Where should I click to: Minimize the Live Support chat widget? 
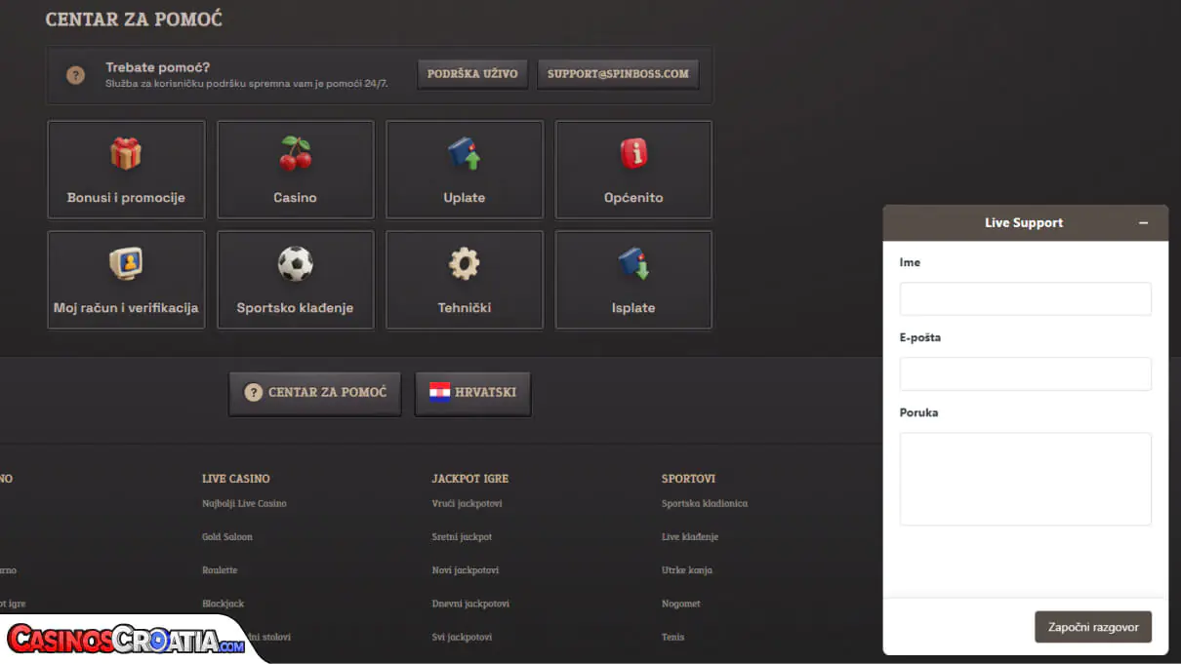(1143, 223)
